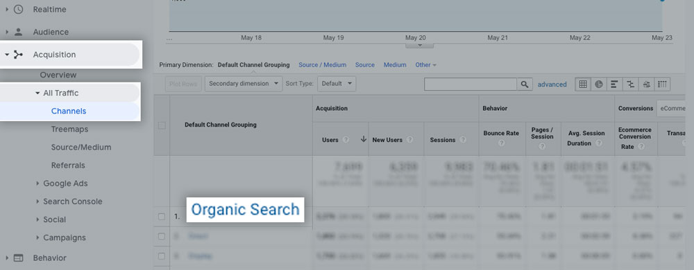The height and width of the screenshot is (270, 694).
Task: Open the Secondary dimension dropdown
Action: coord(244,84)
